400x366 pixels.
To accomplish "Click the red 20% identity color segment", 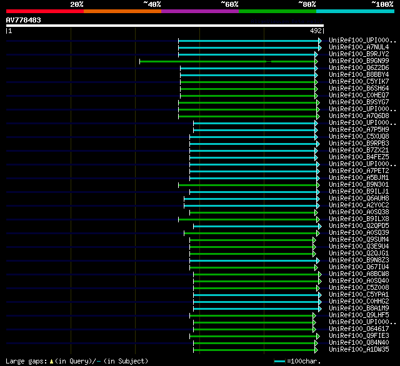I will click(44, 11).
